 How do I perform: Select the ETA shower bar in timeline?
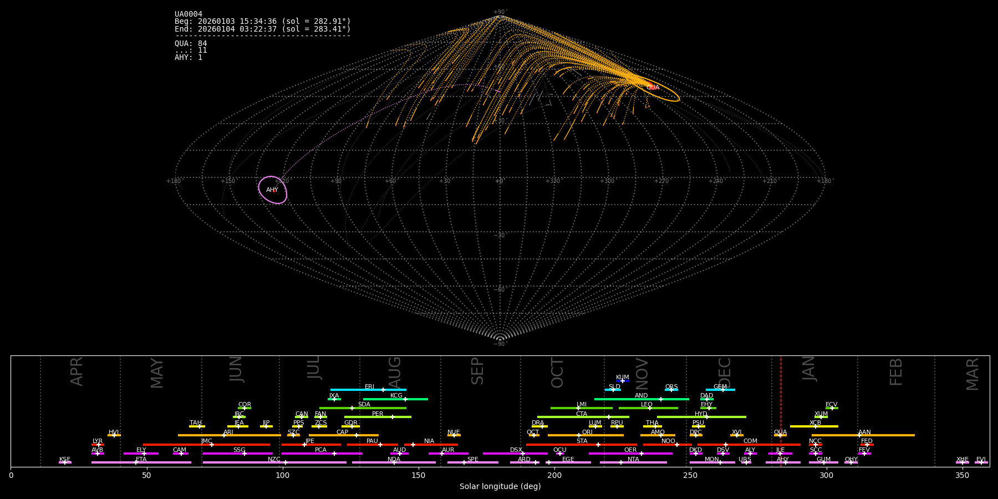tap(141, 462)
